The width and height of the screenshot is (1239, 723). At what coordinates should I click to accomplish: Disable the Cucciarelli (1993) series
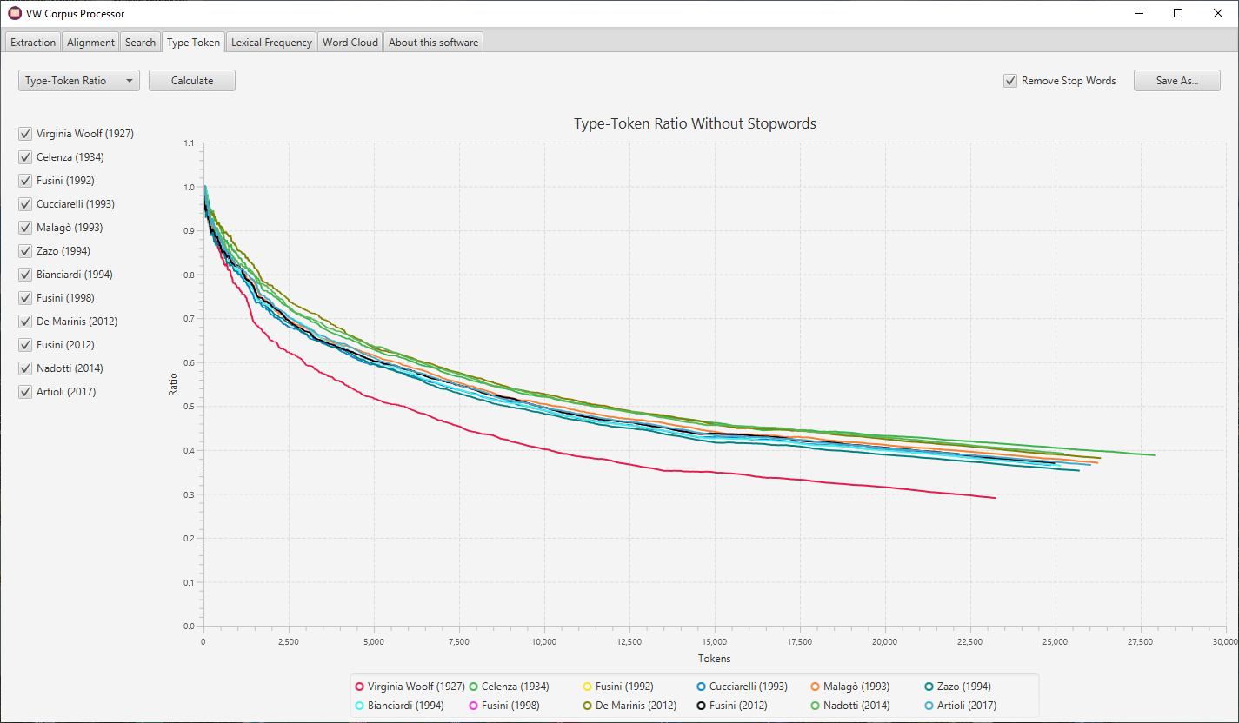pyautogui.click(x=25, y=204)
